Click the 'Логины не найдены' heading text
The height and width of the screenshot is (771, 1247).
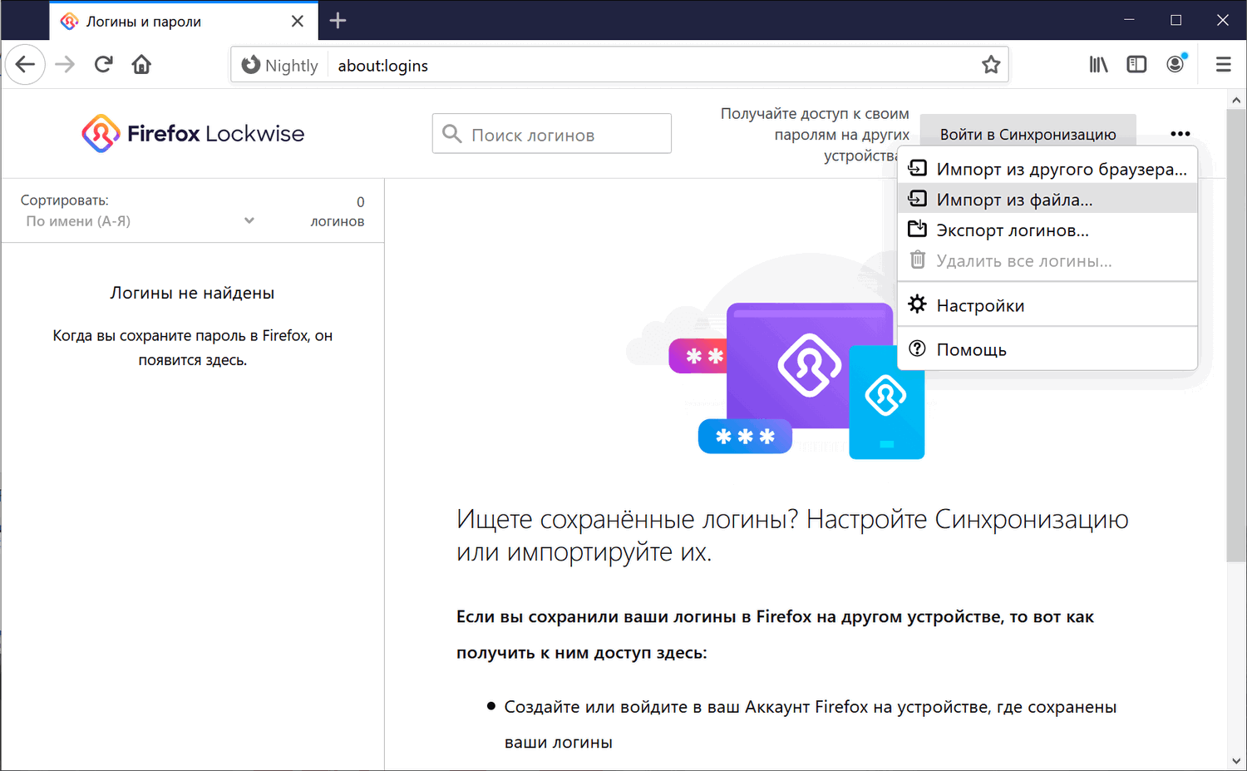point(193,293)
